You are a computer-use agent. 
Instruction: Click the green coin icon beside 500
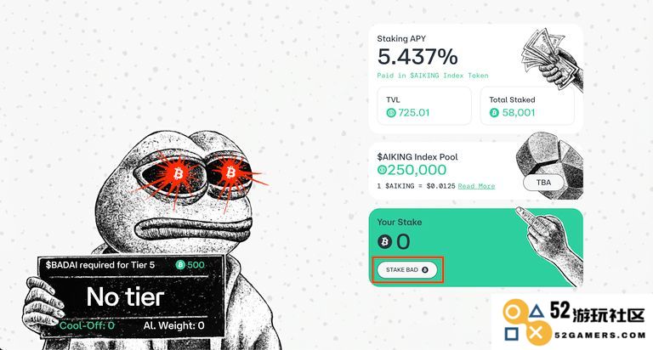coord(180,265)
